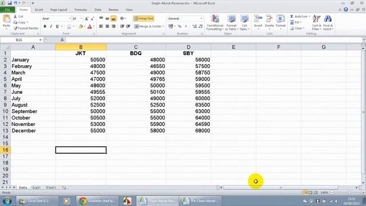The image size is (366, 206).
Task: Click percent style icon
Action: tap(180, 26)
